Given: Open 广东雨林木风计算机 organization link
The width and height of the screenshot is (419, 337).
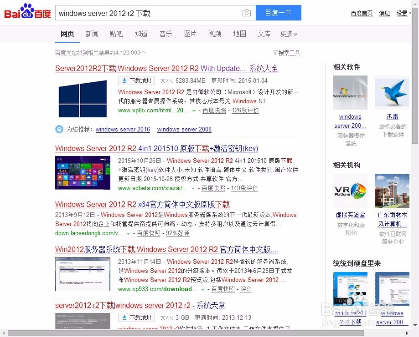Looking at the screenshot, I should [x=392, y=219].
